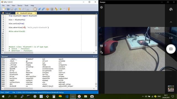The image size is (177, 99).
Task: Create a new file in EsPy toolbar
Action: point(3,9)
